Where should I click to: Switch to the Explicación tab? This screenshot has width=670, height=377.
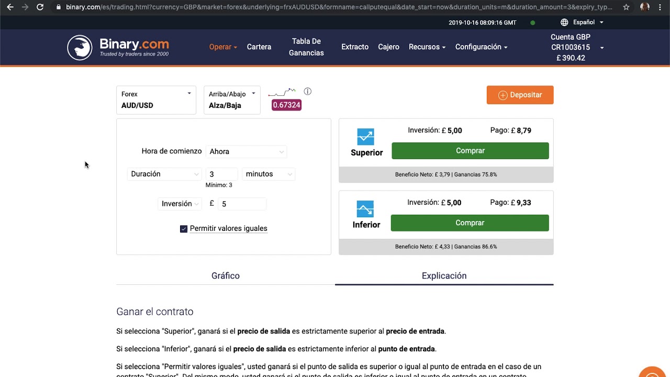point(444,276)
